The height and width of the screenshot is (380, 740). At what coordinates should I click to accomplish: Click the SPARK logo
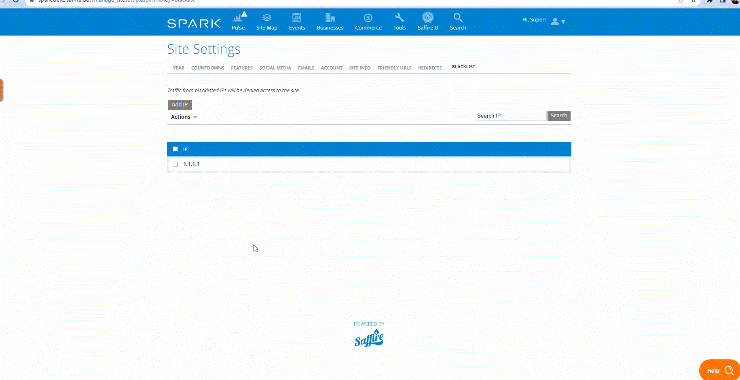[194, 23]
